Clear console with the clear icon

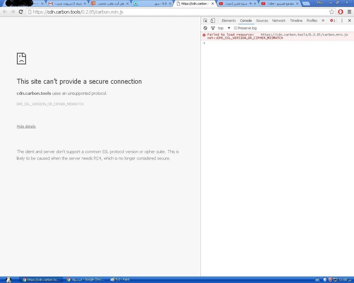coord(205,28)
